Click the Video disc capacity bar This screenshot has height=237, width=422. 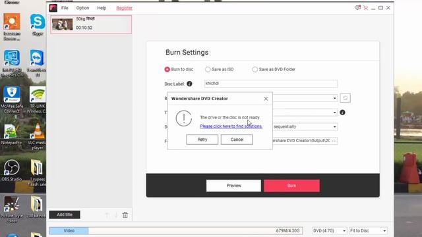click(x=176, y=230)
